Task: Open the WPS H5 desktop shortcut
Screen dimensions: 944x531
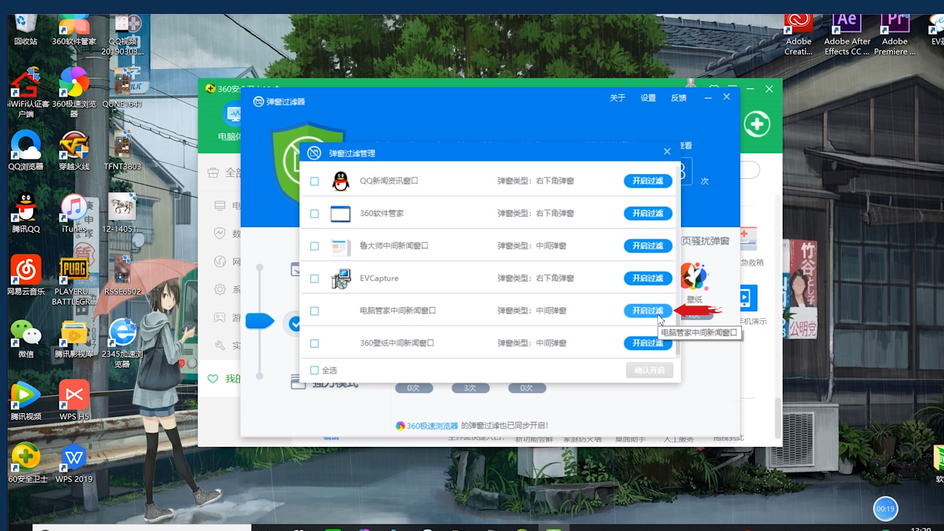Action: point(74,400)
